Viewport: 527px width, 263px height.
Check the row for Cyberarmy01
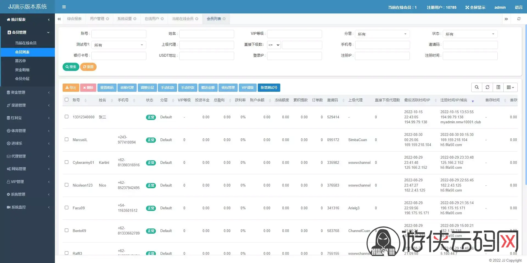point(66,162)
